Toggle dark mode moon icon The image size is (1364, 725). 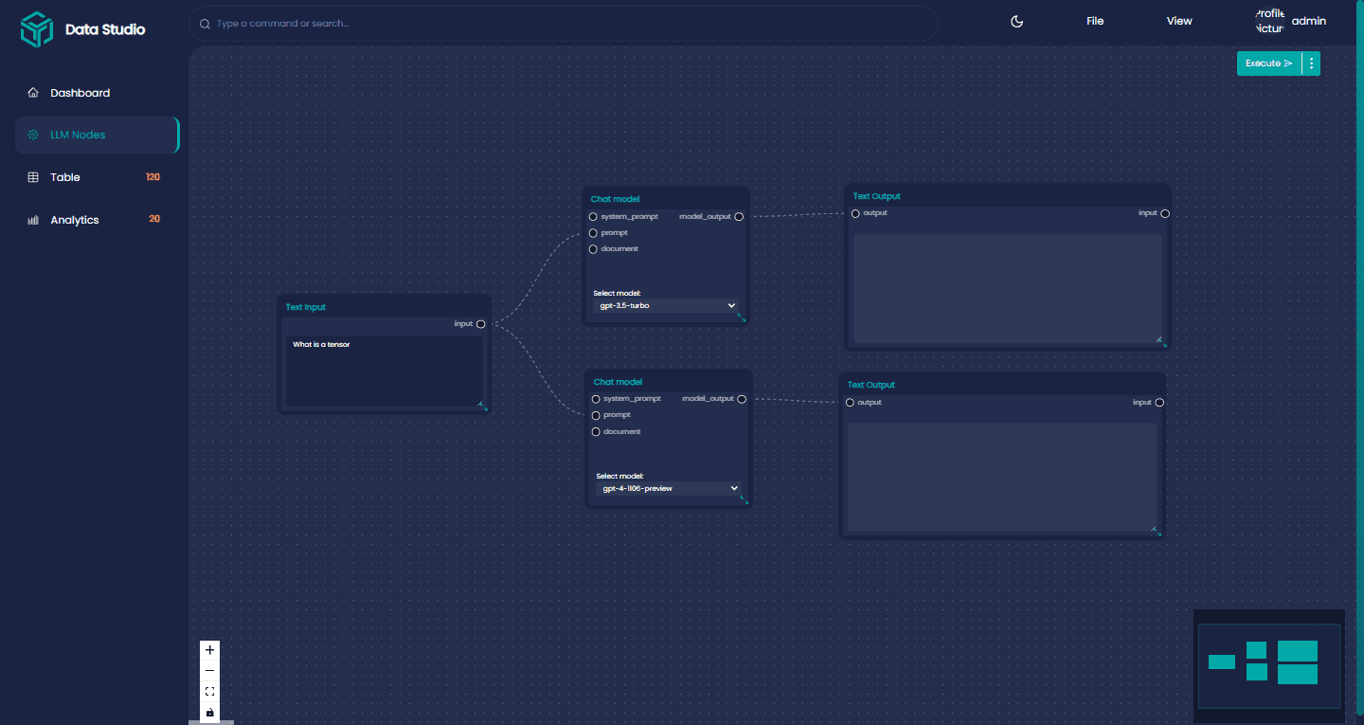(1016, 22)
